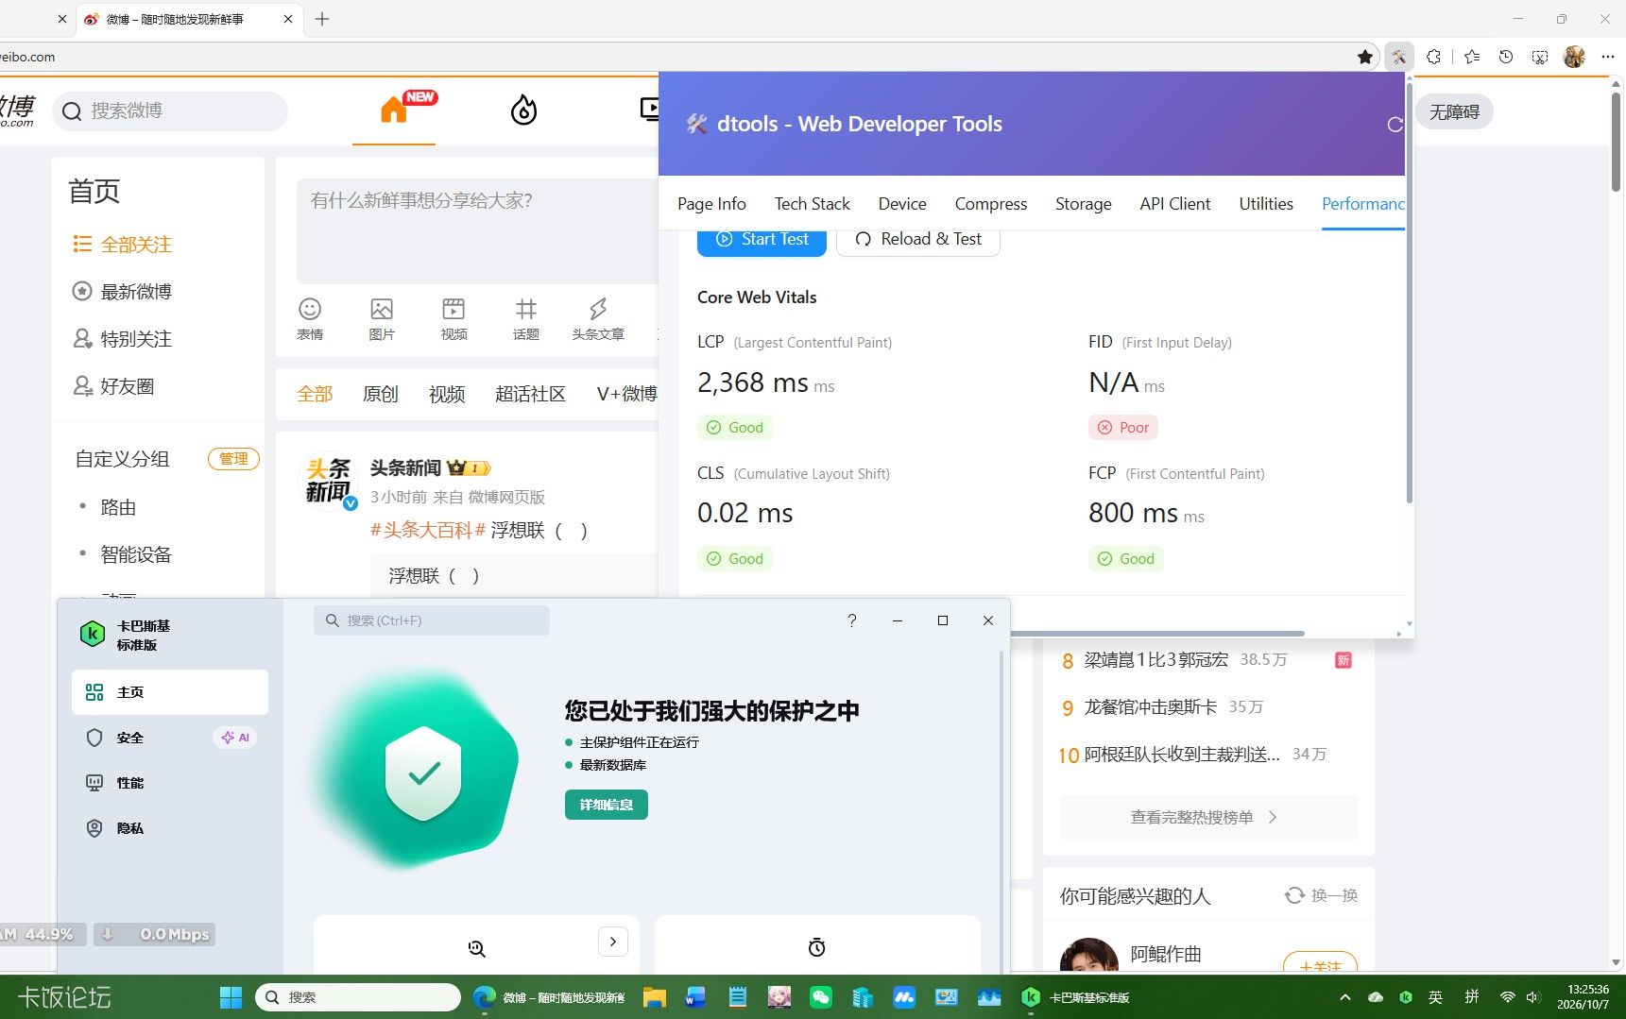This screenshot has height=1019, width=1626.
Task: Open the browser favorites star-list icon
Action: [1471, 57]
